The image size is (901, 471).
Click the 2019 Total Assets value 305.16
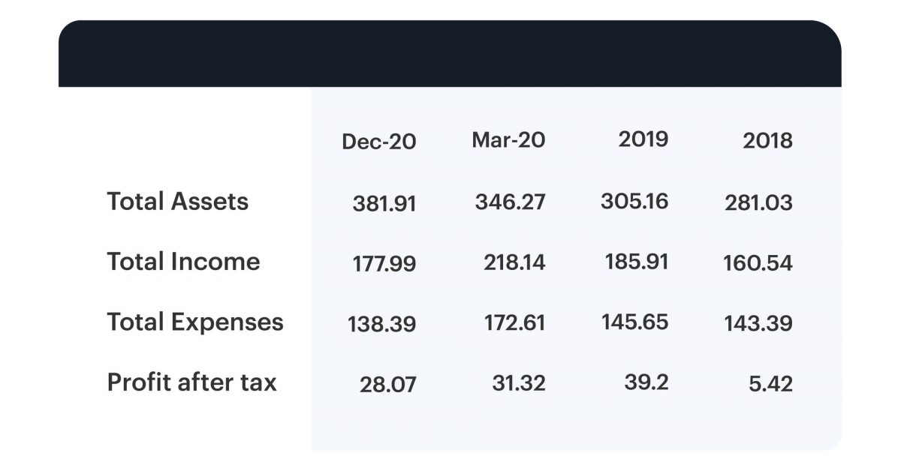pos(634,201)
